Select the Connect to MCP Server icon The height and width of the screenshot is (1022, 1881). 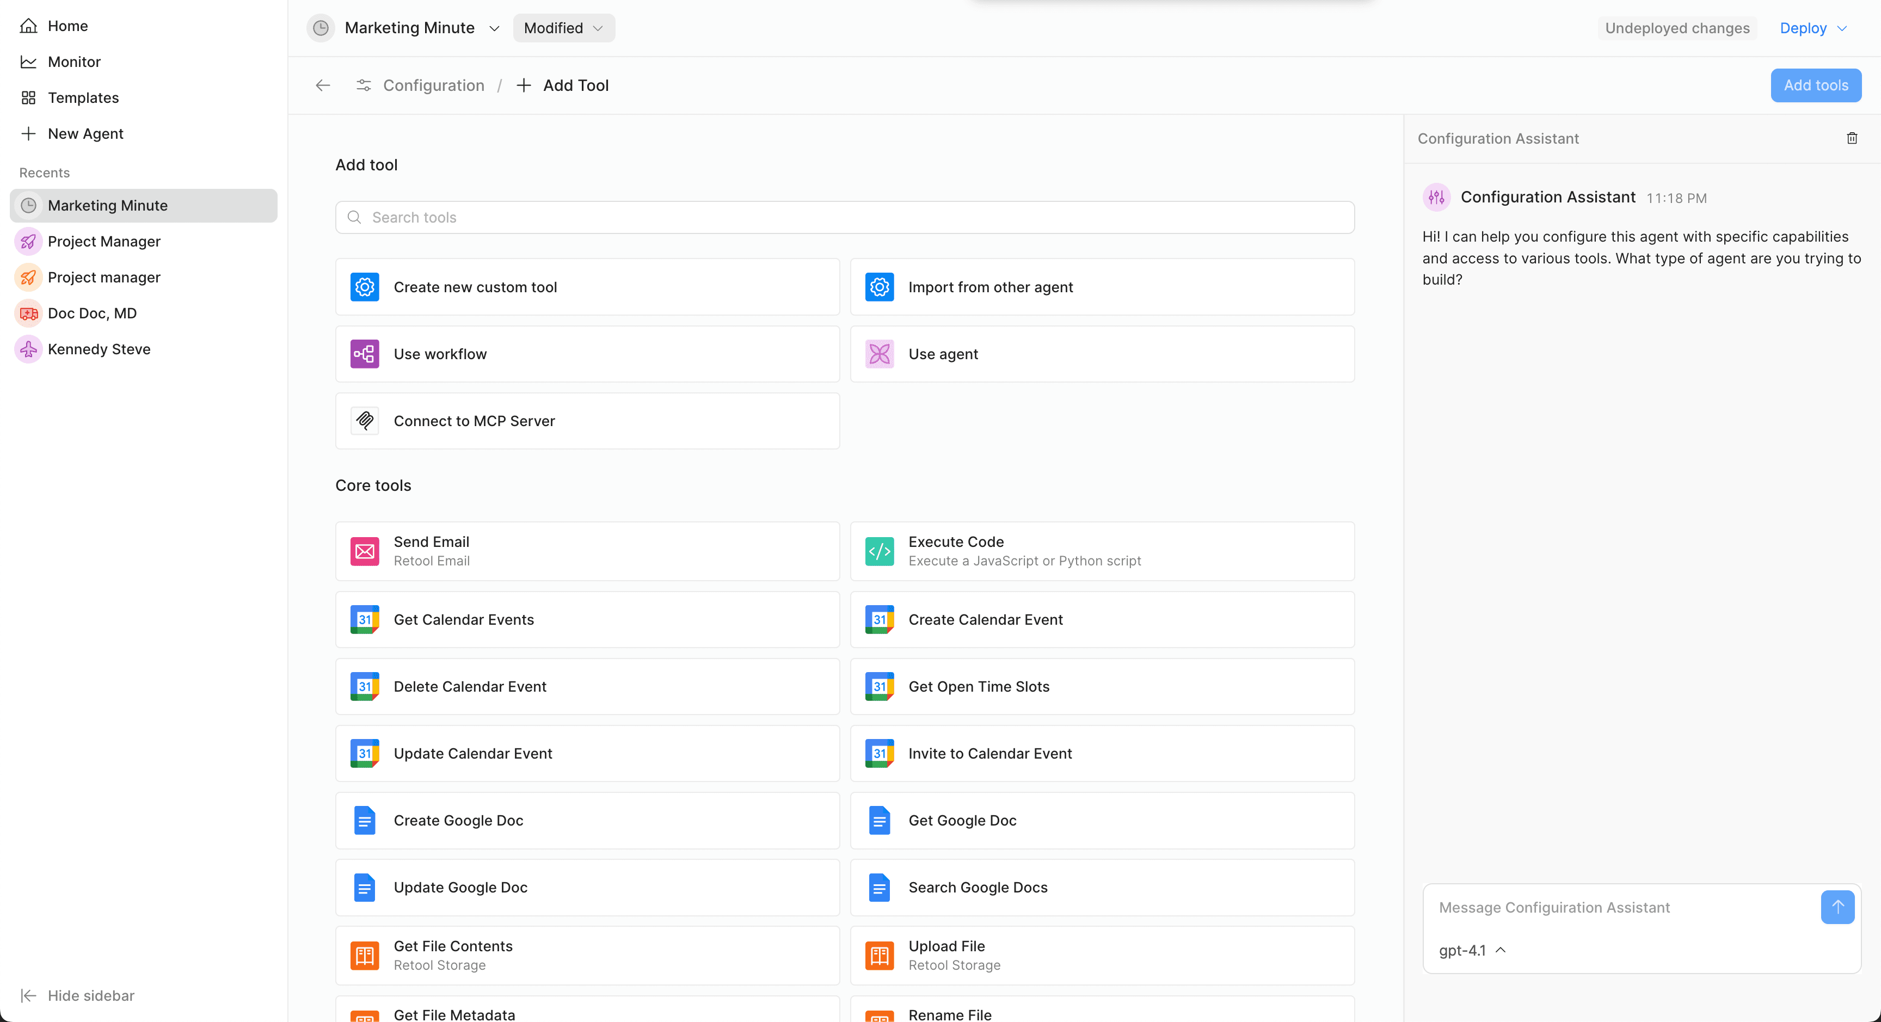pos(364,421)
